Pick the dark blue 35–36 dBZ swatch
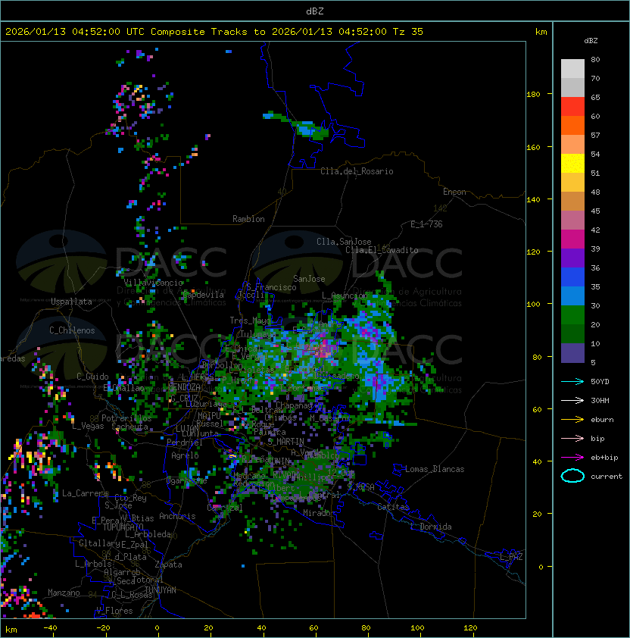Screen dimensions: 630x638 point(572,277)
